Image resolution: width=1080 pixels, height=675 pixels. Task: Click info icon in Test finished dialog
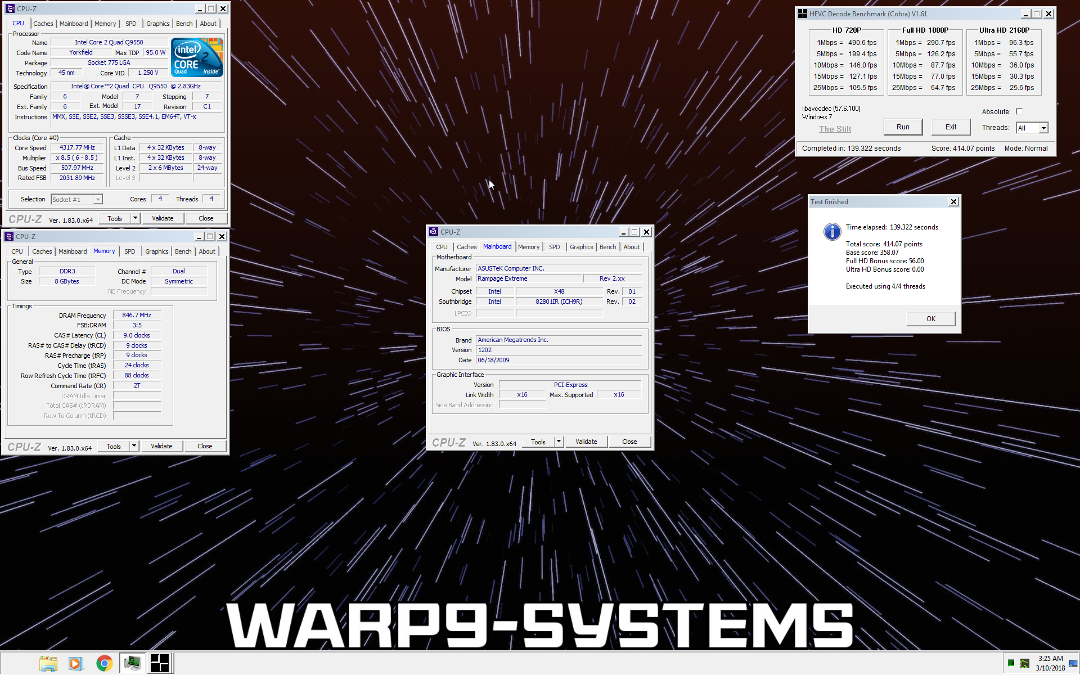832,231
